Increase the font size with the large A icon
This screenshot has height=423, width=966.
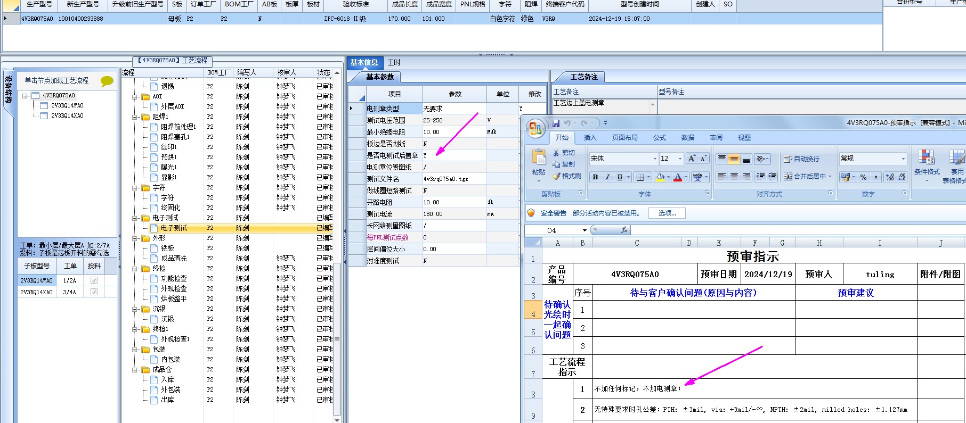click(x=692, y=159)
